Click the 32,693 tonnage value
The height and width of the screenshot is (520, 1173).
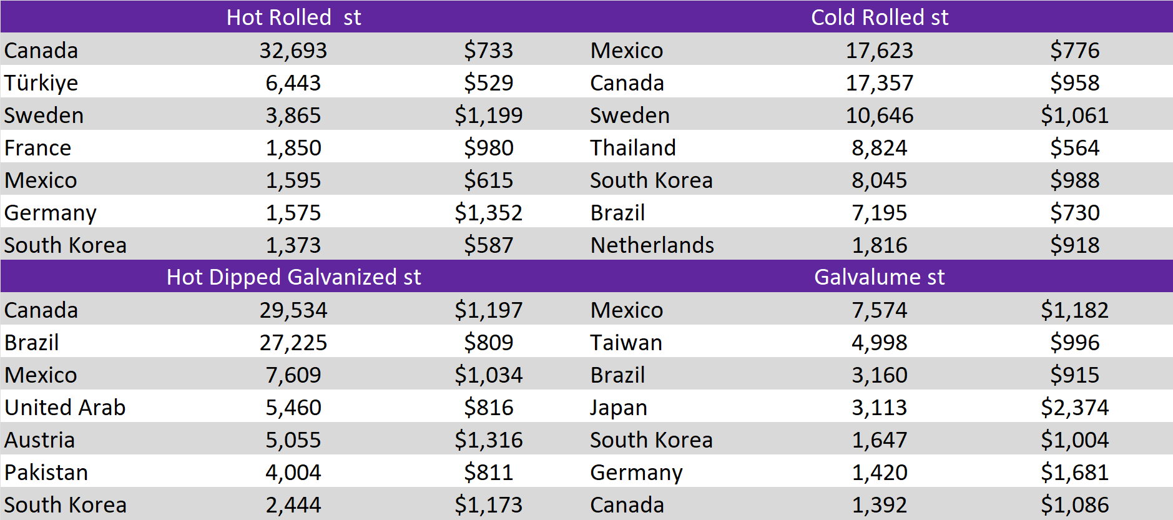click(x=293, y=50)
